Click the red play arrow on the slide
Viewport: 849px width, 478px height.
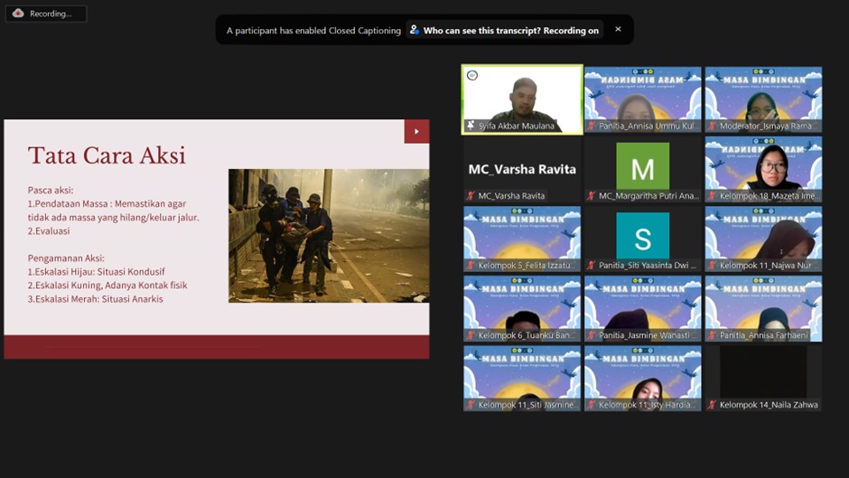(x=416, y=131)
